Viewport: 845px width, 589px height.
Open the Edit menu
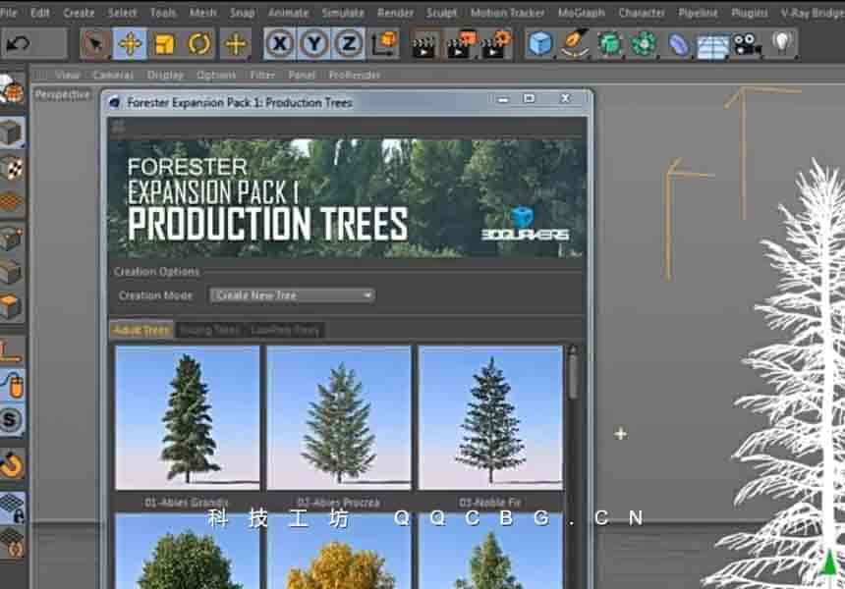point(40,13)
